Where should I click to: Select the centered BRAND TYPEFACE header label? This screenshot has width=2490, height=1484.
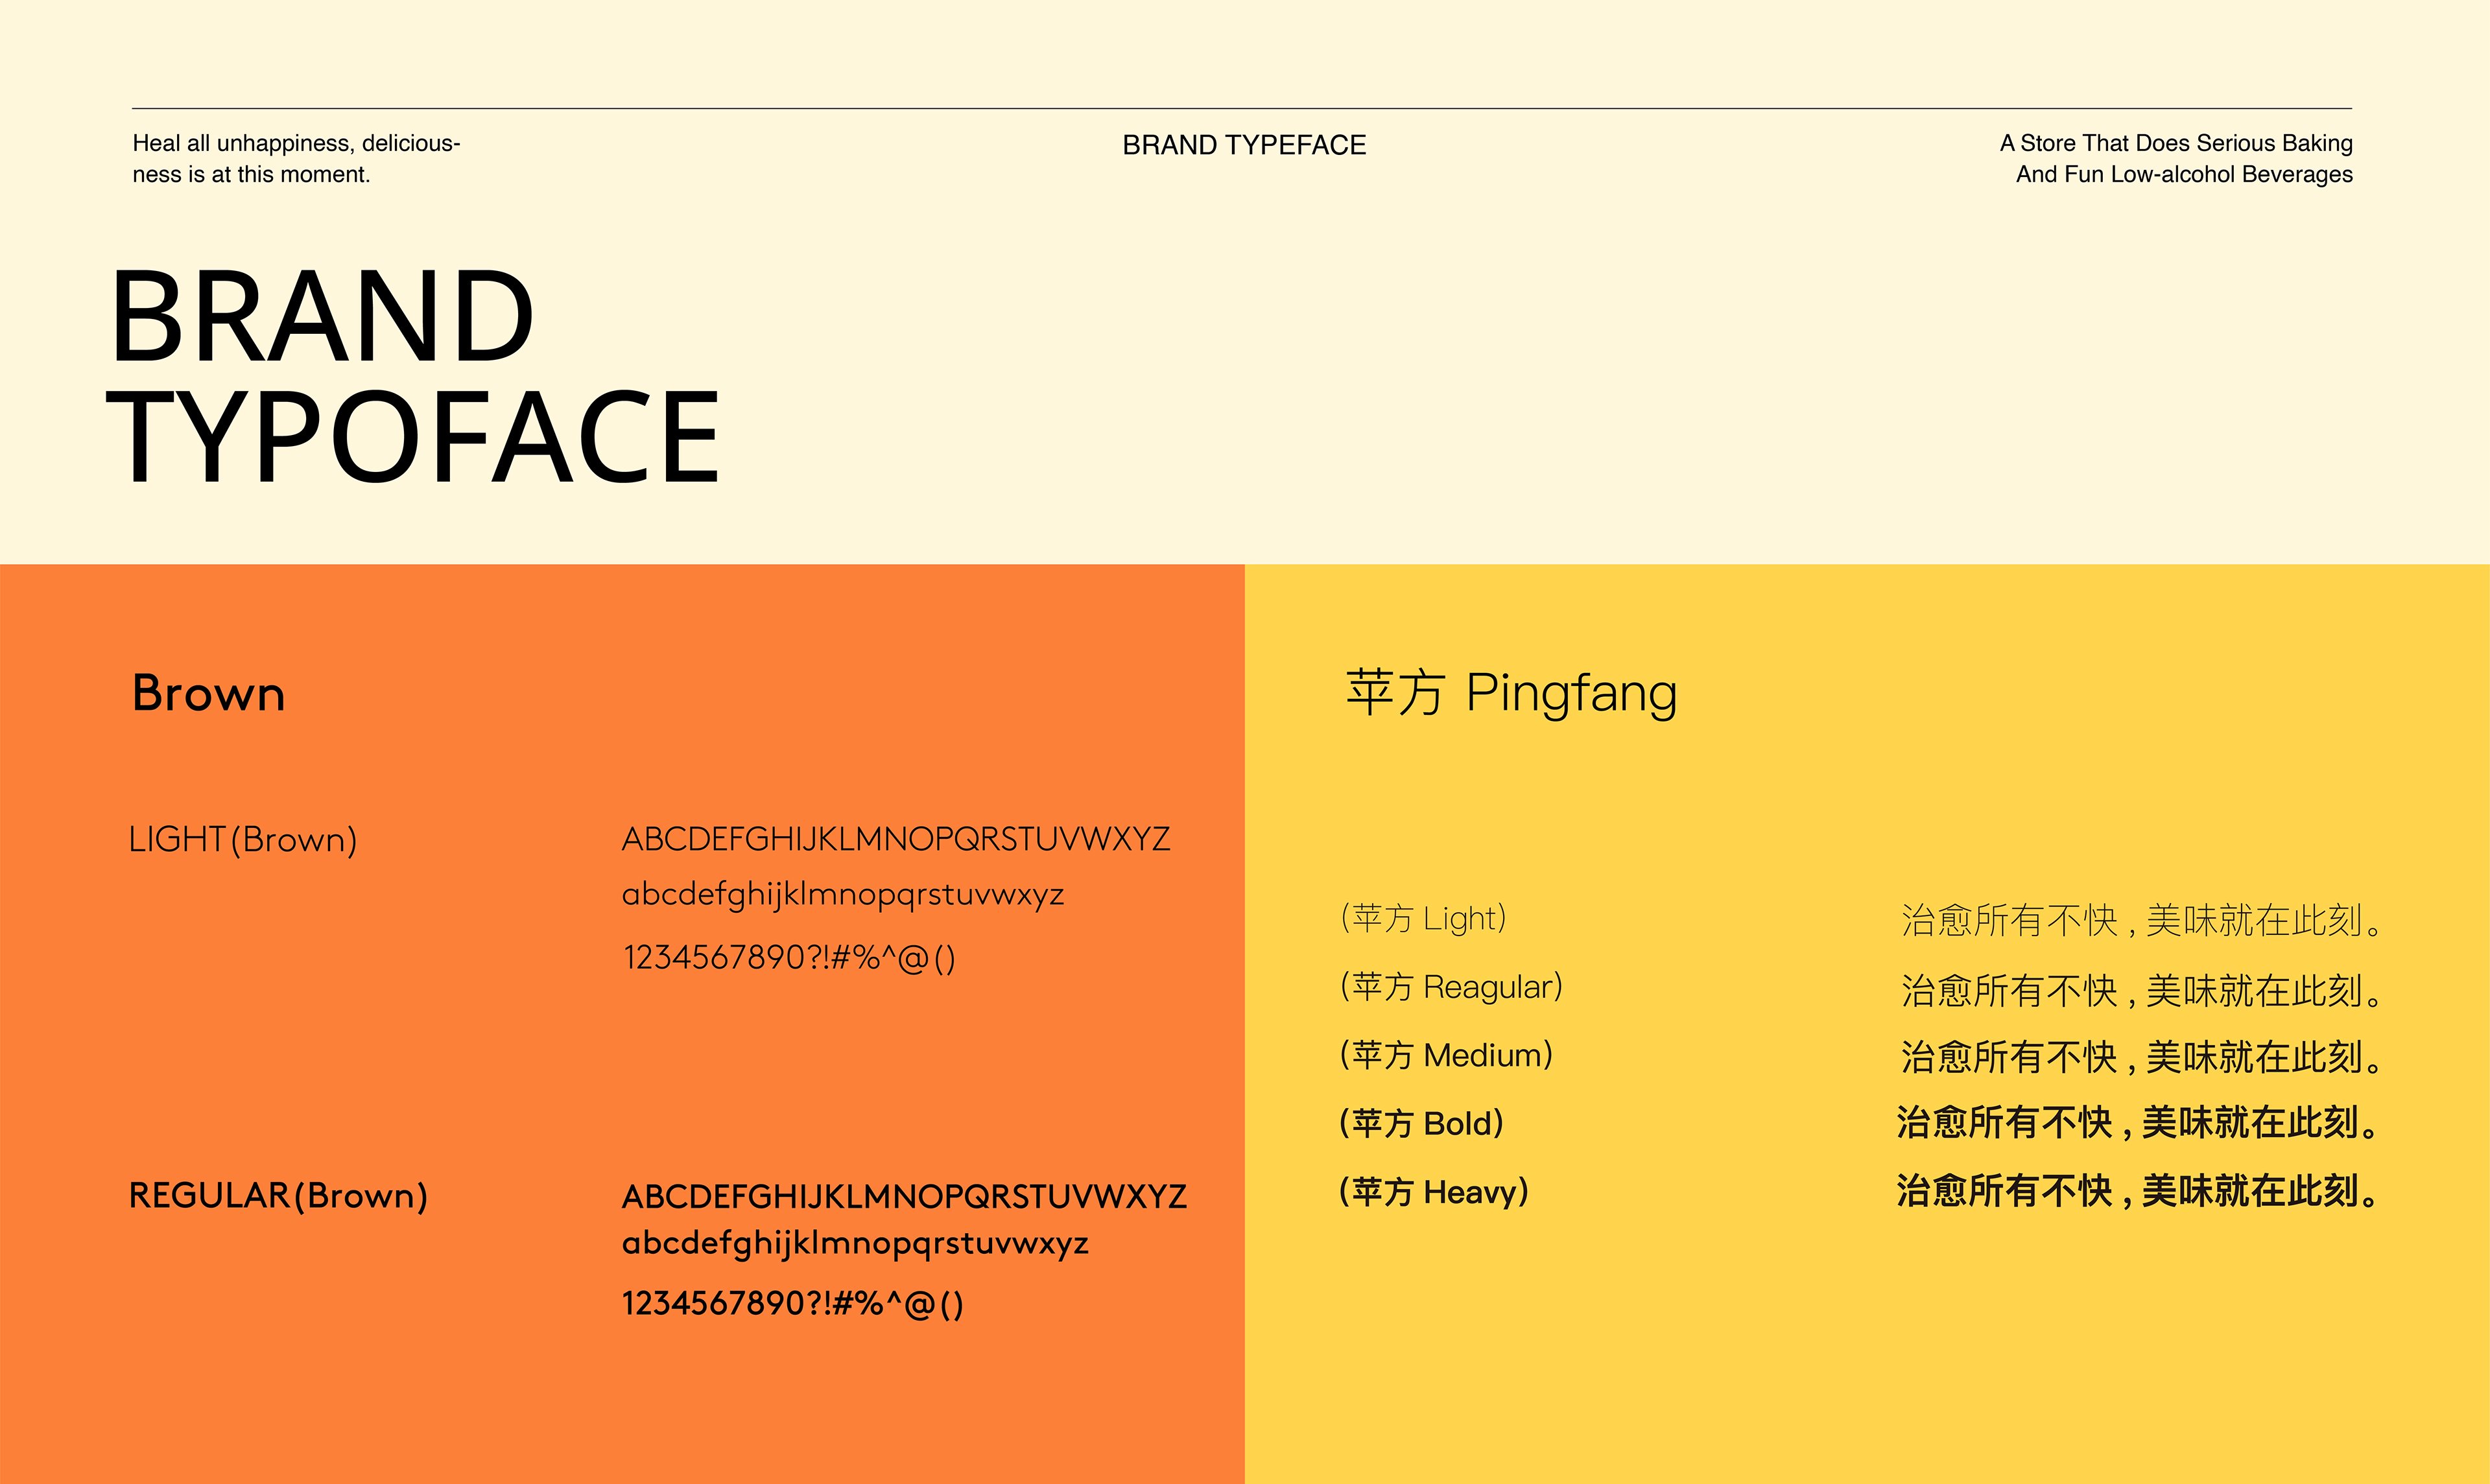pos(1244,145)
